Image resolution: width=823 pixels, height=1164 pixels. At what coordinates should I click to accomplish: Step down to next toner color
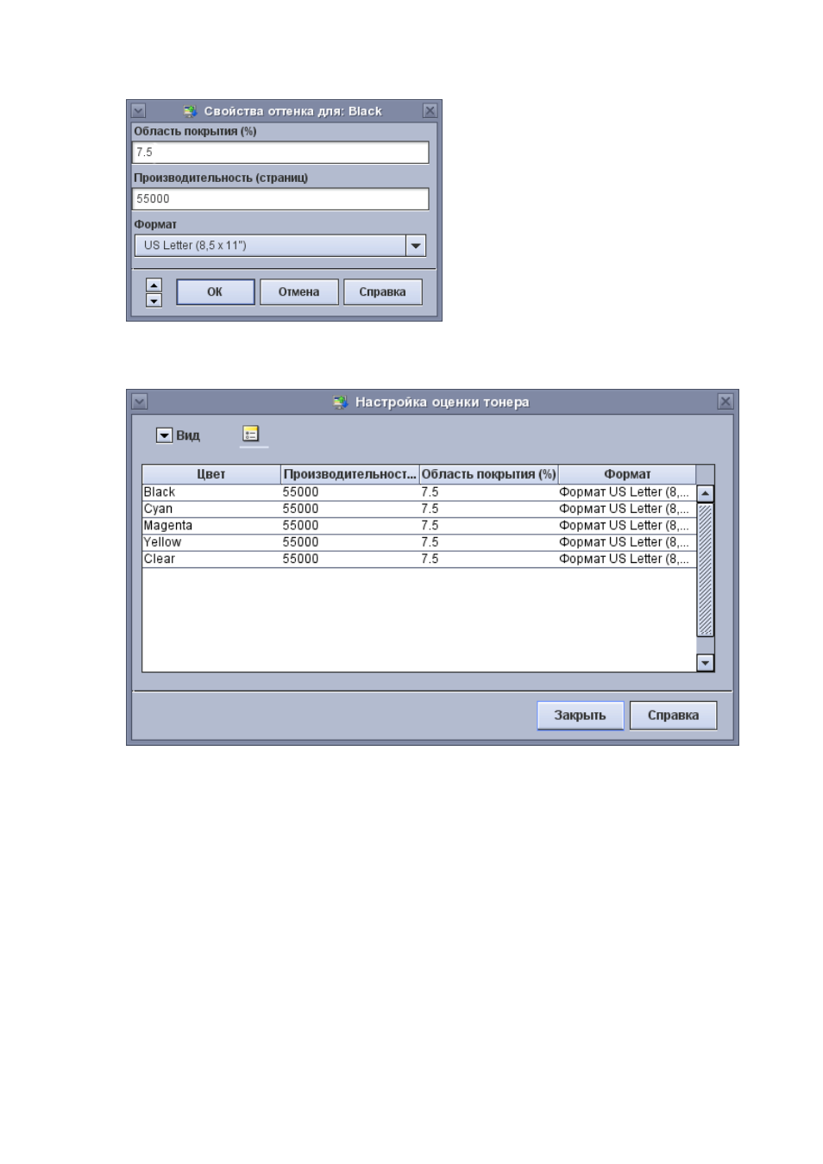[x=154, y=300]
